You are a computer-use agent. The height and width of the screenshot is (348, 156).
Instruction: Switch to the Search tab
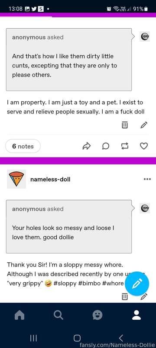[58, 315]
